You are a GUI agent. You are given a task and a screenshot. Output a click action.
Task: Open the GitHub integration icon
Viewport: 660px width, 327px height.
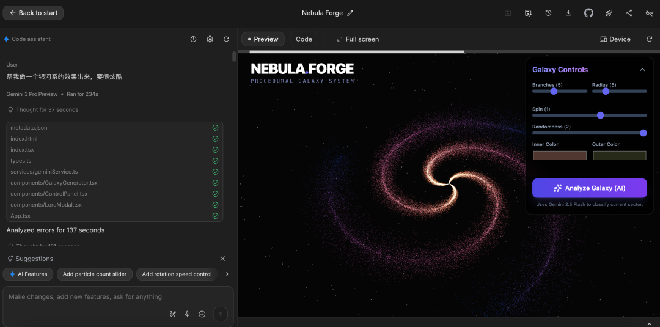588,13
